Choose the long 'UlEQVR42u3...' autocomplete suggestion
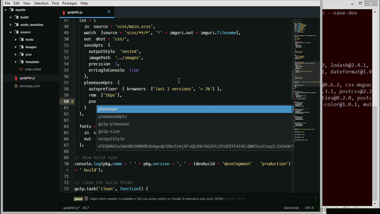 pos(194,146)
